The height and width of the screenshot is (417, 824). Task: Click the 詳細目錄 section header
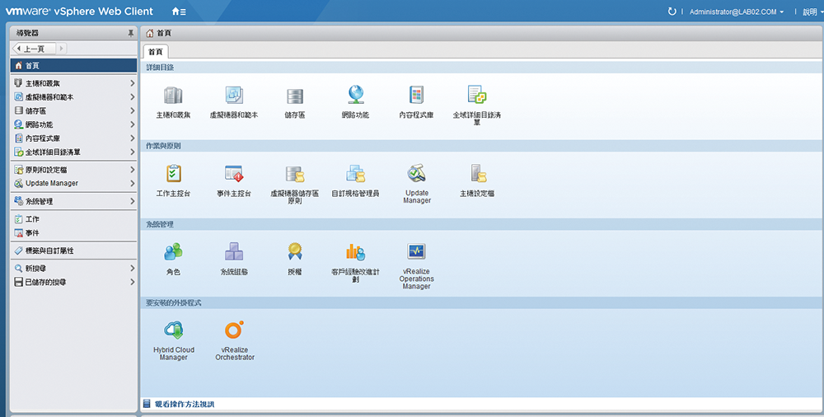161,68
